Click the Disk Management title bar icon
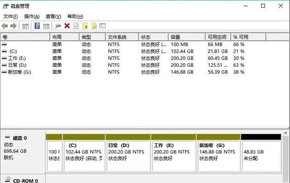The width and height of the screenshot is (290, 183). point(6,6)
